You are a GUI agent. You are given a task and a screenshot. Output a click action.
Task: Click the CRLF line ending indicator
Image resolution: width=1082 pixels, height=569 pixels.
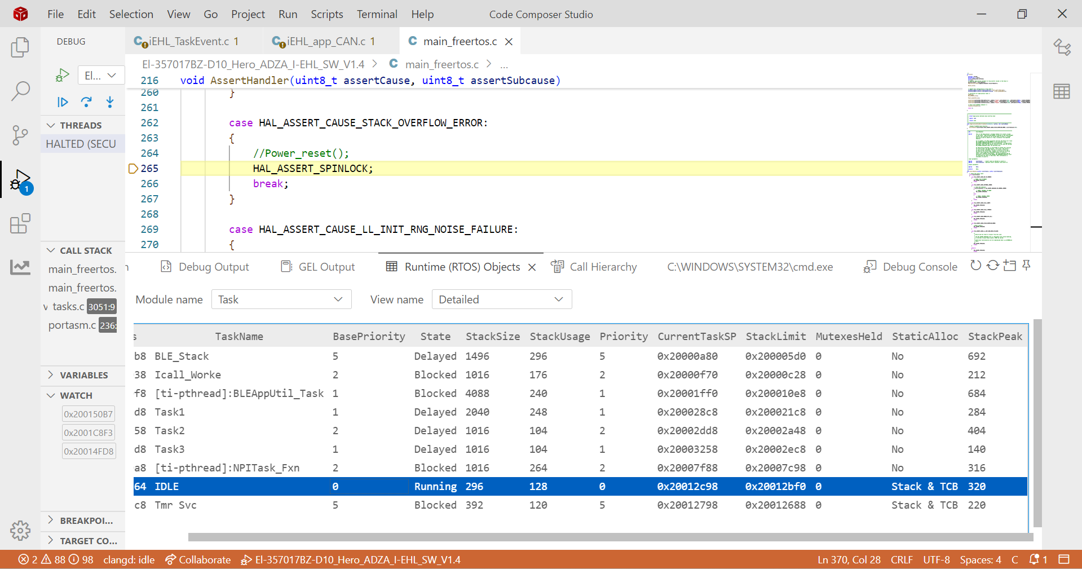[x=902, y=560]
